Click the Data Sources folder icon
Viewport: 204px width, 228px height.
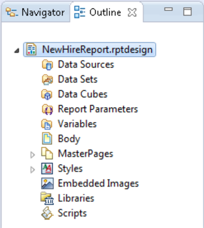(47, 65)
